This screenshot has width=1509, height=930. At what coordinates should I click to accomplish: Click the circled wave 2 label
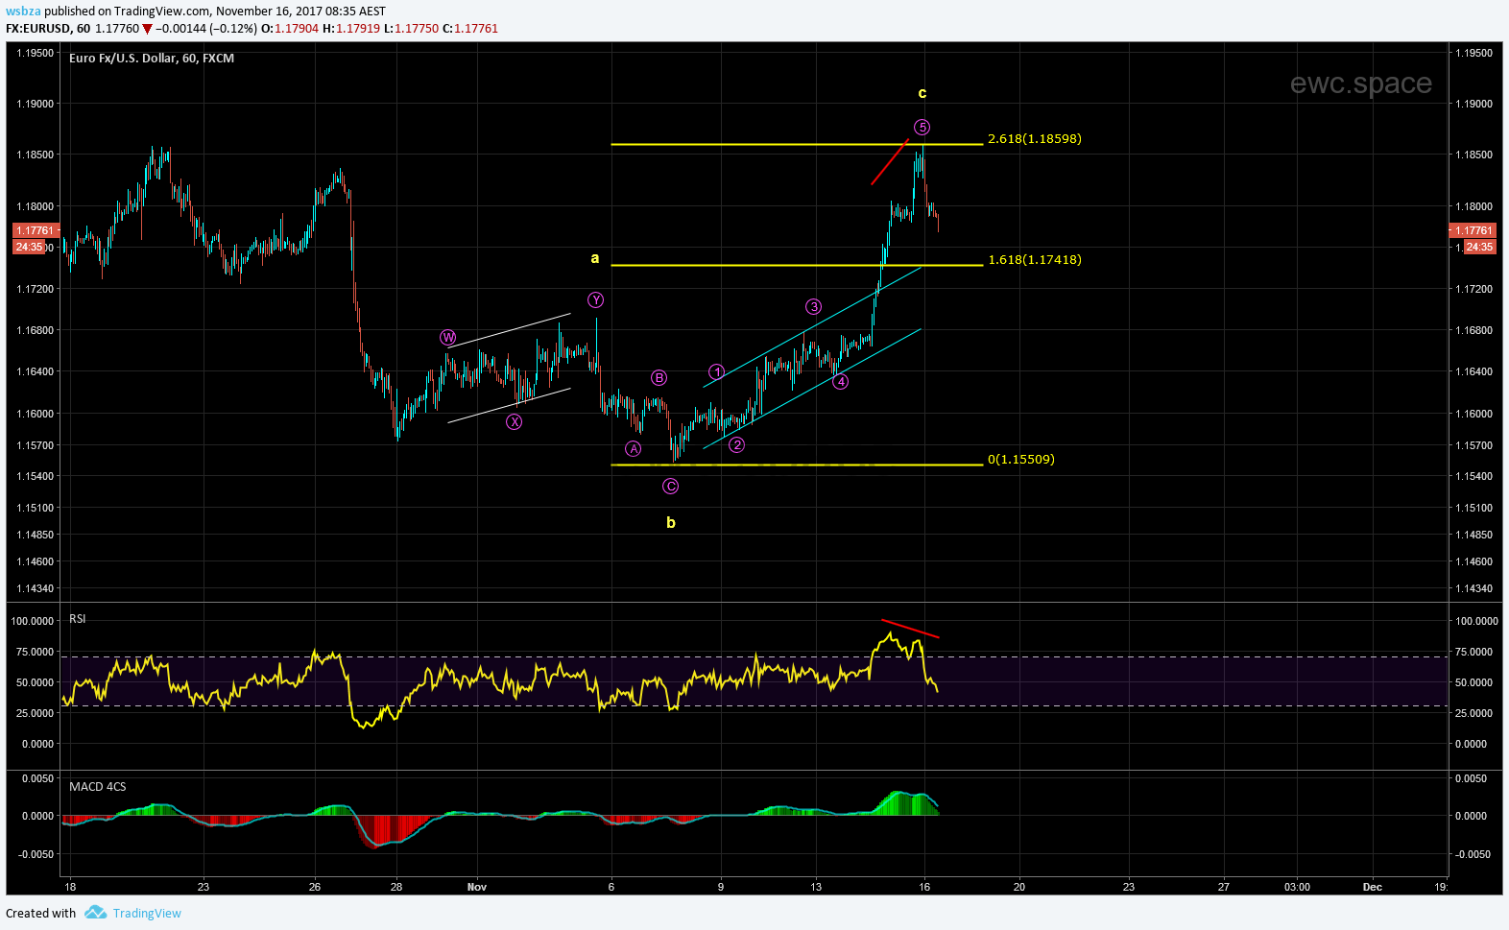[736, 444]
